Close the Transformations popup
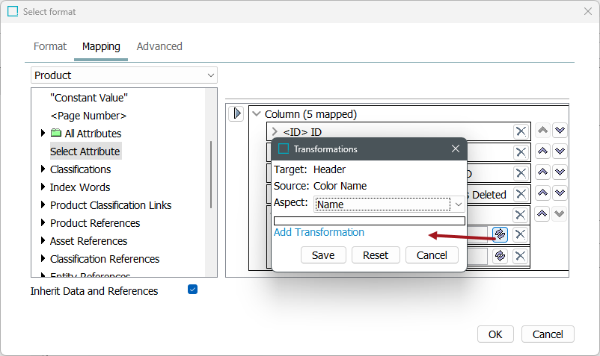The image size is (600, 356). tap(455, 149)
